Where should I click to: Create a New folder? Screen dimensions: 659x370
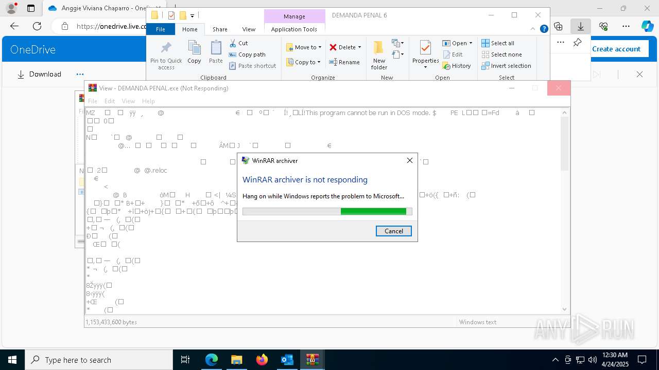(379, 55)
